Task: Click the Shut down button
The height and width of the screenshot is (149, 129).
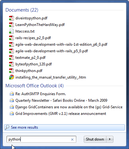Action: click(x=95, y=139)
